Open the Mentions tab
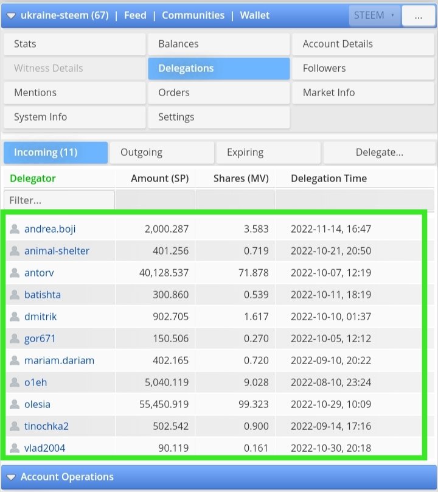 pos(75,93)
